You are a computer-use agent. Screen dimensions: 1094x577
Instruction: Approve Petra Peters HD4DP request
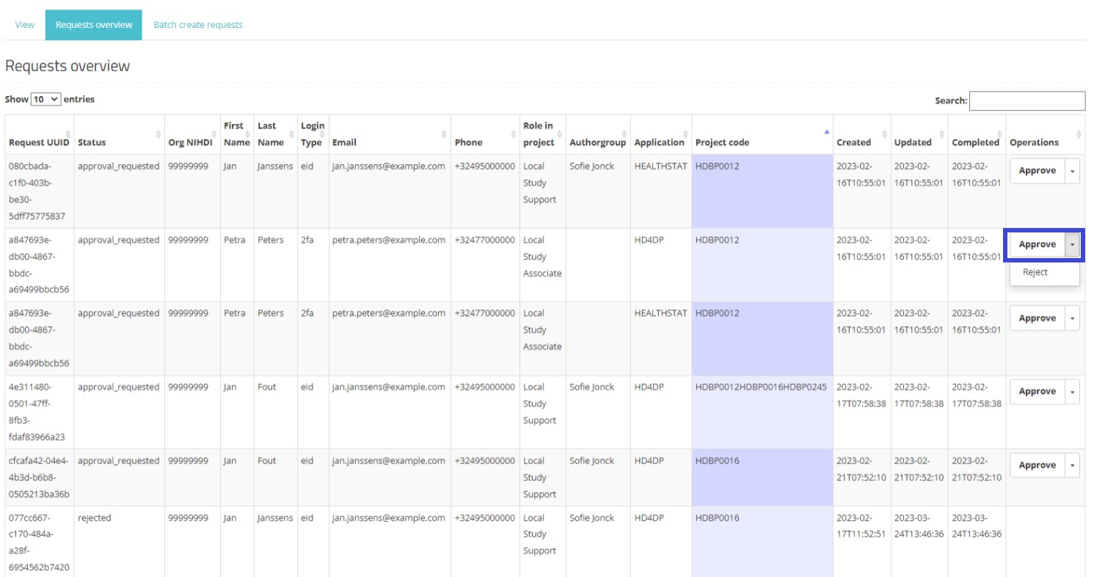[x=1037, y=245]
